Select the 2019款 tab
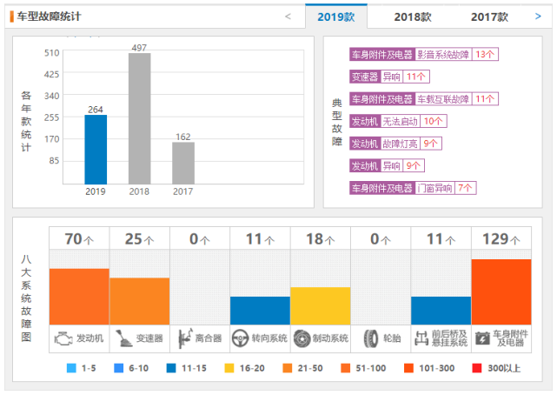Screen dimensions: 557x395 [335, 17]
